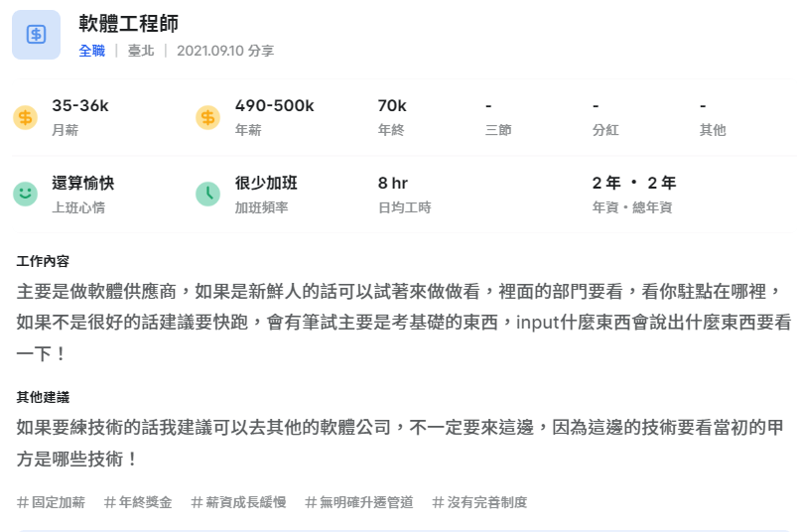Click the #無明確升遷管道 tag
797x532 pixels.
[359, 502]
